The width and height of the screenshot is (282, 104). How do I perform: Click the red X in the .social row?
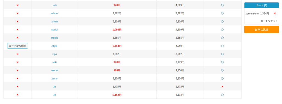click(x=17, y=30)
